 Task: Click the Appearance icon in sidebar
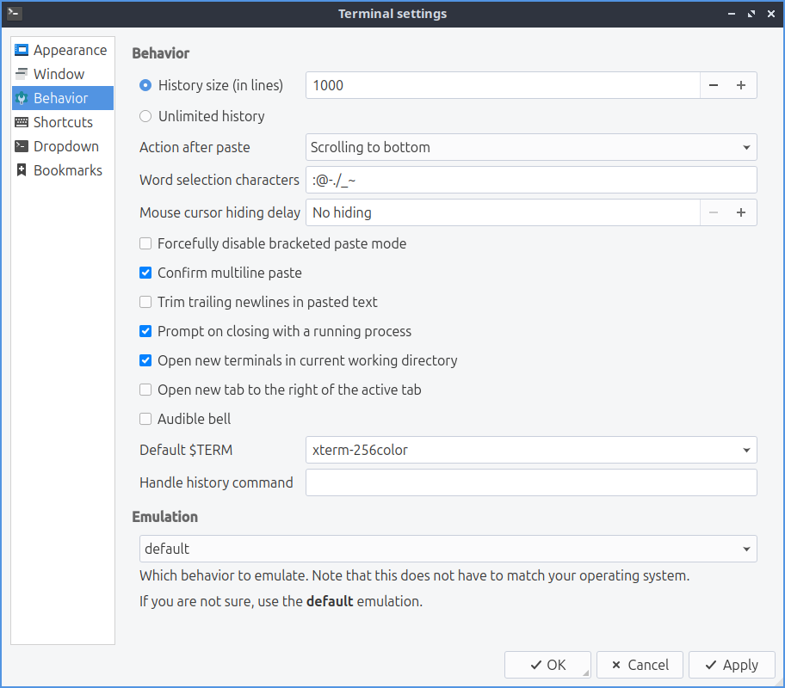(x=22, y=50)
